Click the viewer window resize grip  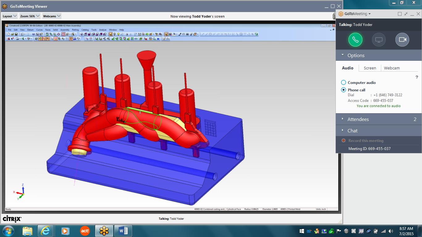(341, 222)
